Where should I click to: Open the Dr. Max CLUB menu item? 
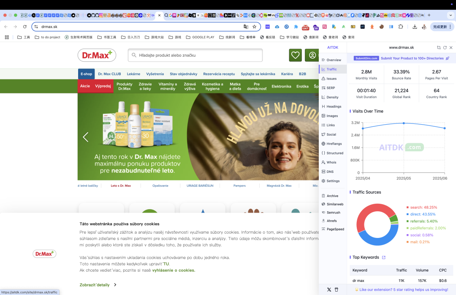pos(109,74)
